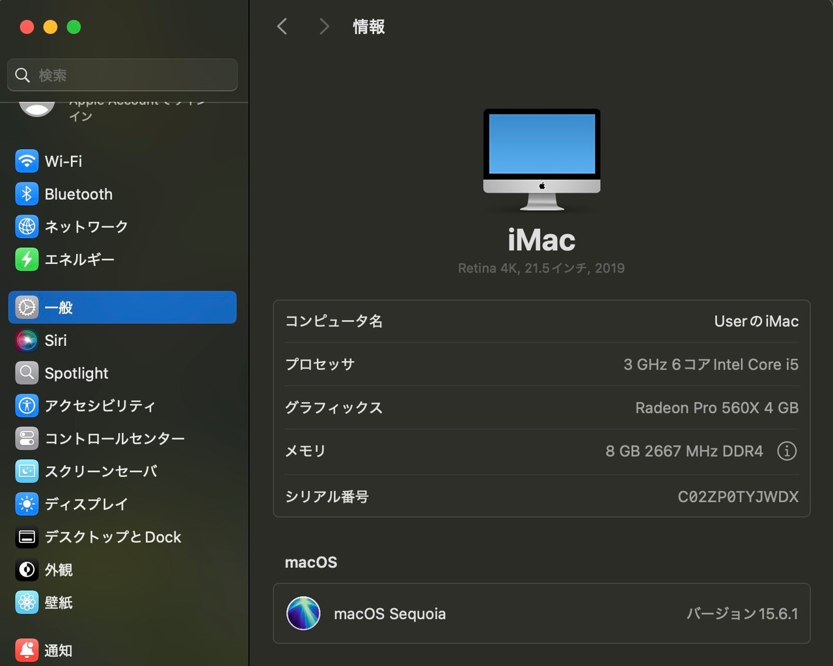Go back with the left chevron
The height and width of the screenshot is (666, 833).
click(282, 27)
